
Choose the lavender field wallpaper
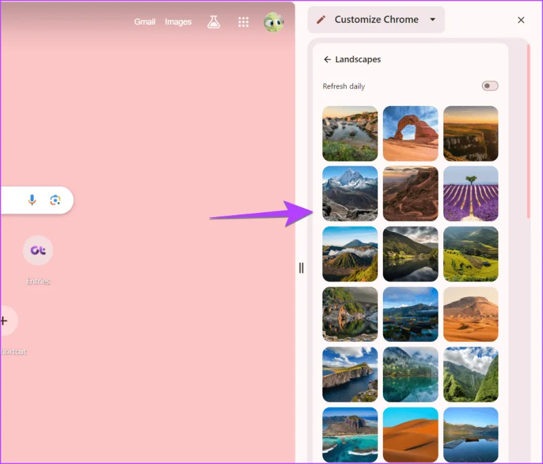pos(470,193)
